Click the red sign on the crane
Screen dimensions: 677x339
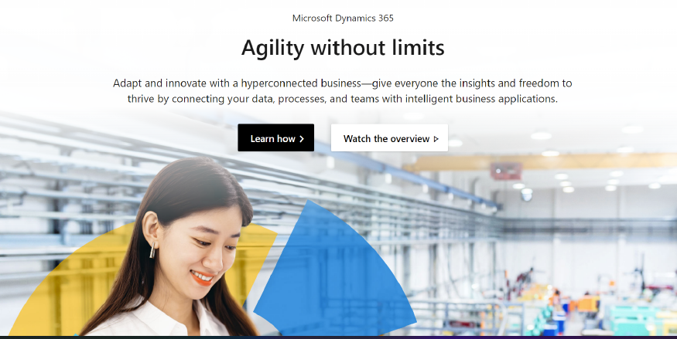[506, 171]
